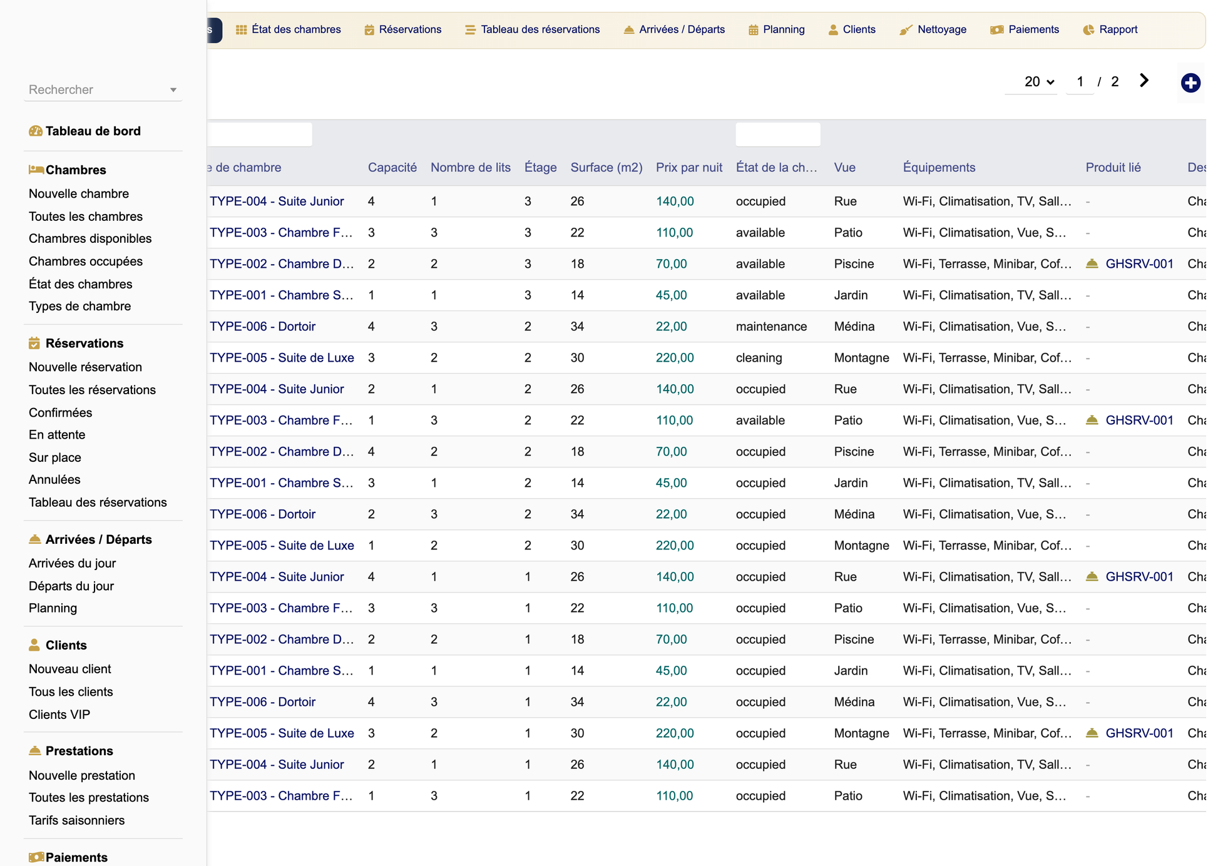Image resolution: width=1218 pixels, height=866 pixels.
Task: Open Chambres occupées in sidebar
Action: point(86,261)
